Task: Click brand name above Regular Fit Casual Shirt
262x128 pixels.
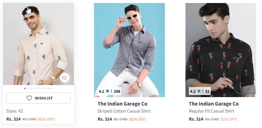Action: pyautogui.click(x=214, y=104)
